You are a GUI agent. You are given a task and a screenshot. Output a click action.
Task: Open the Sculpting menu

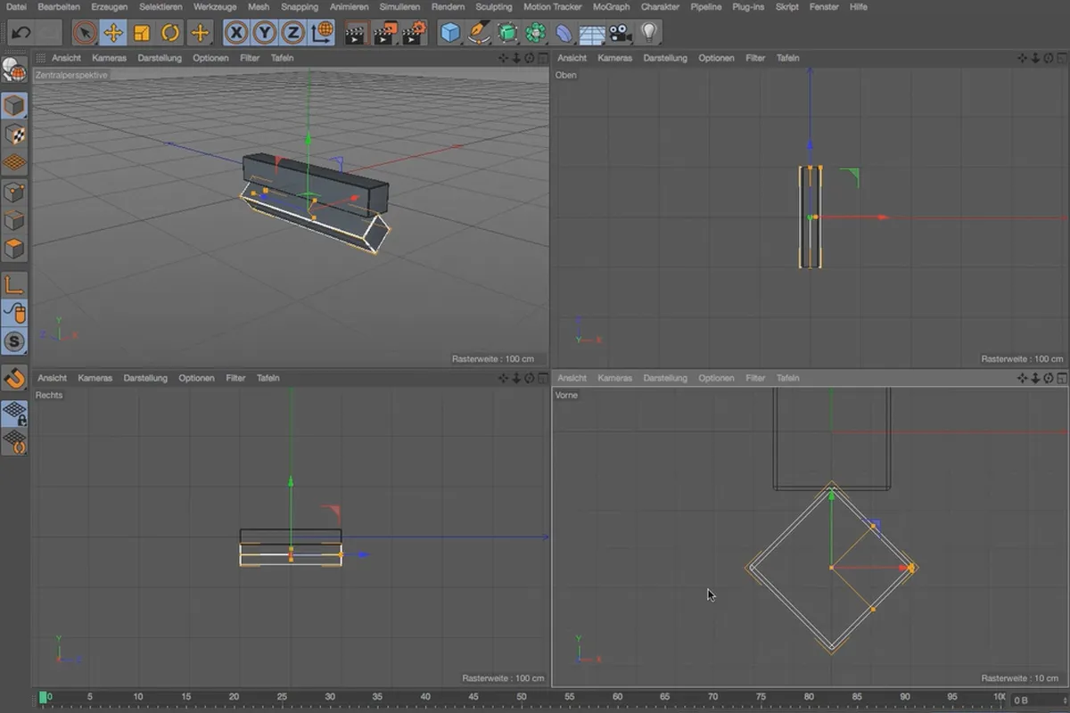pos(494,6)
